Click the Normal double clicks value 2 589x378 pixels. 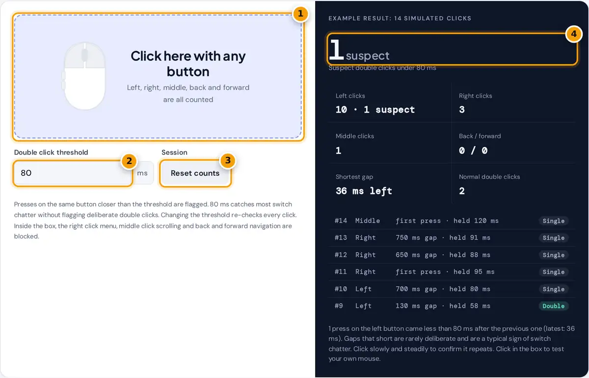(x=462, y=191)
